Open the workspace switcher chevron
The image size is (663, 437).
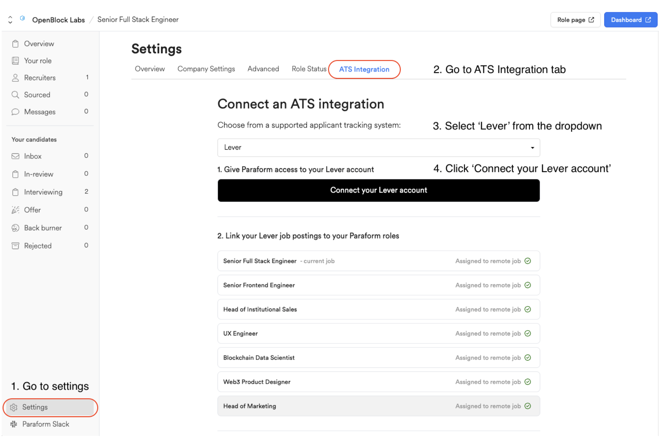point(10,19)
